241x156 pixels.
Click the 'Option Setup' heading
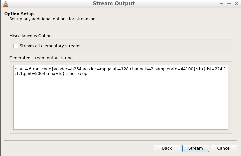point(19,14)
